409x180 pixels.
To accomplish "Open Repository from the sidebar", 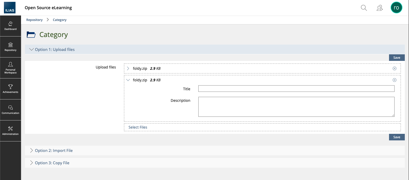I will tap(11, 47).
